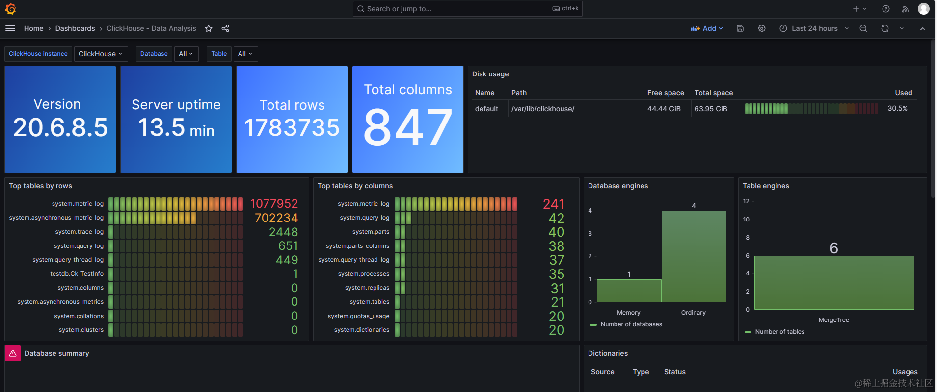The width and height of the screenshot is (937, 392).
Task: Click the Server uptime stat panel
Action: (x=176, y=120)
